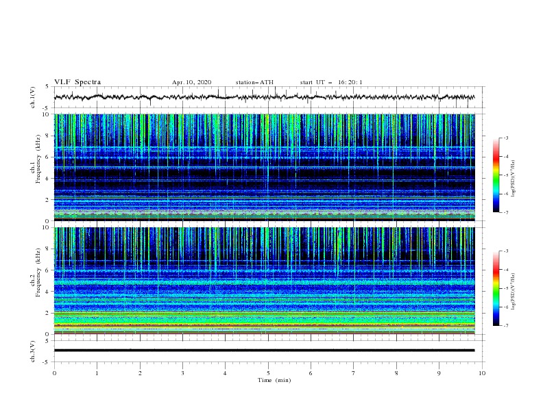Click the "ch.3(V)" axis label
The height and width of the screenshot is (419, 543).
[33, 351]
